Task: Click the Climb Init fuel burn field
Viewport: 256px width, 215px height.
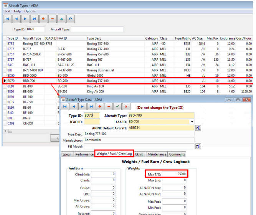Action: point(103,174)
